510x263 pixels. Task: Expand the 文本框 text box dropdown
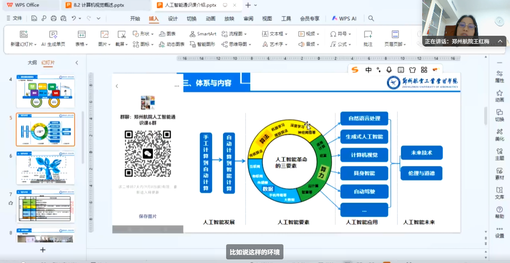(287, 34)
